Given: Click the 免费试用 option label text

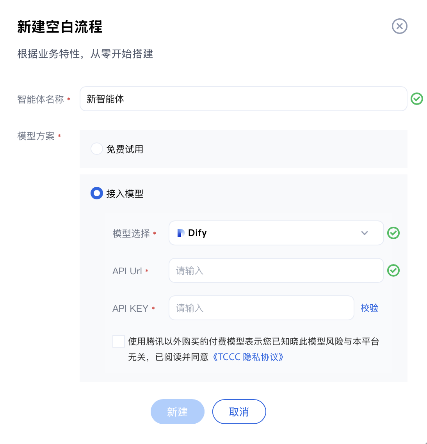Looking at the screenshot, I should (x=125, y=149).
